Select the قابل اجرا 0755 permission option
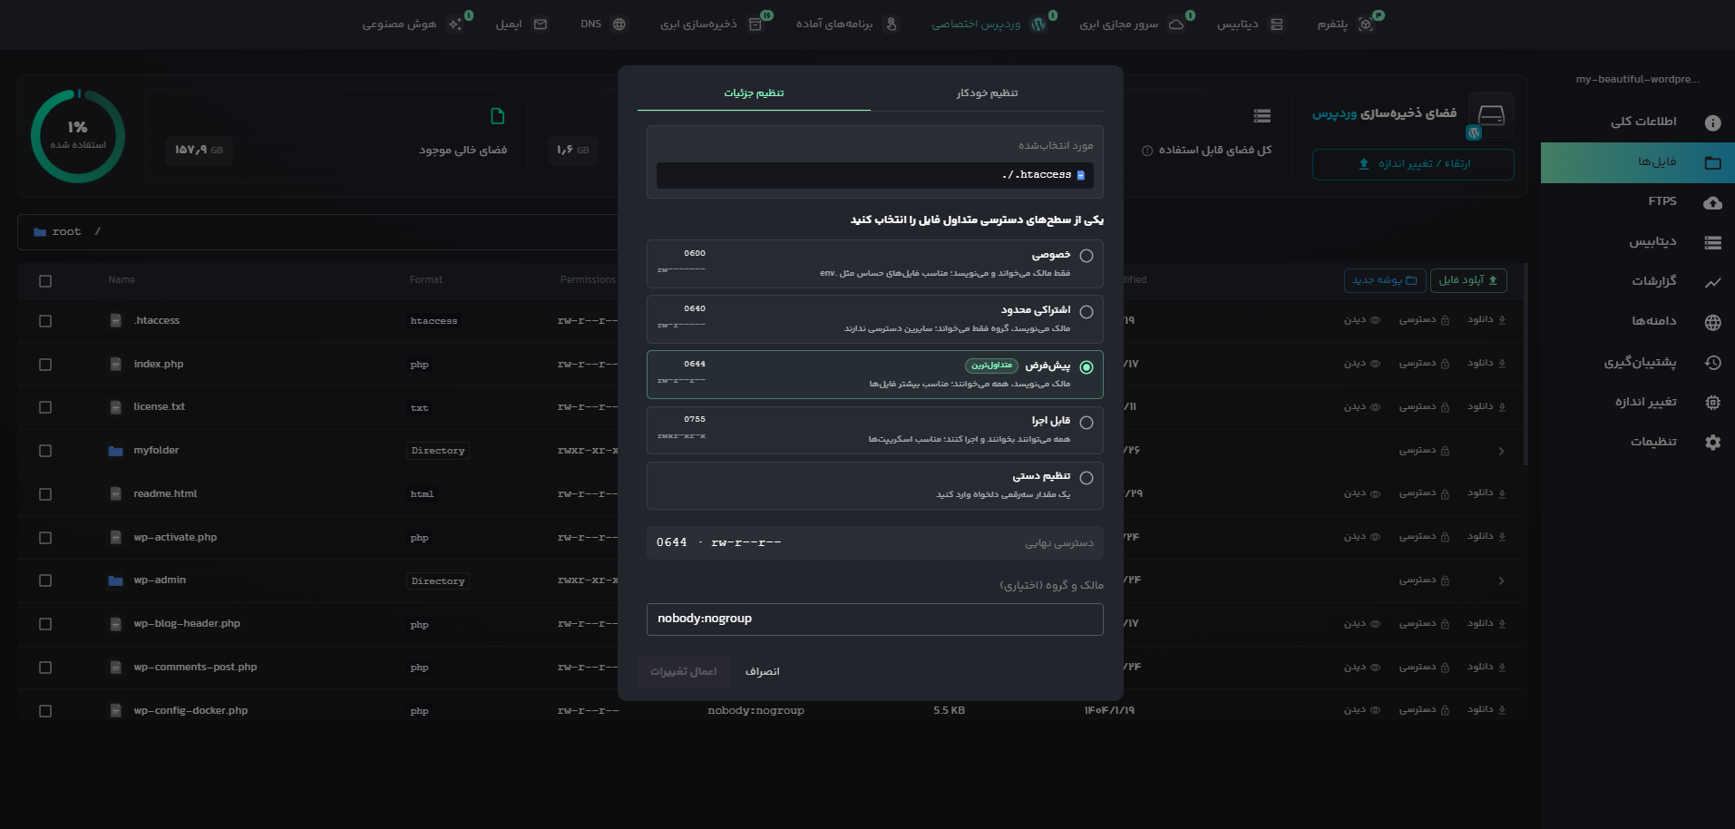Screen dimensions: 1735x829 (874, 430)
